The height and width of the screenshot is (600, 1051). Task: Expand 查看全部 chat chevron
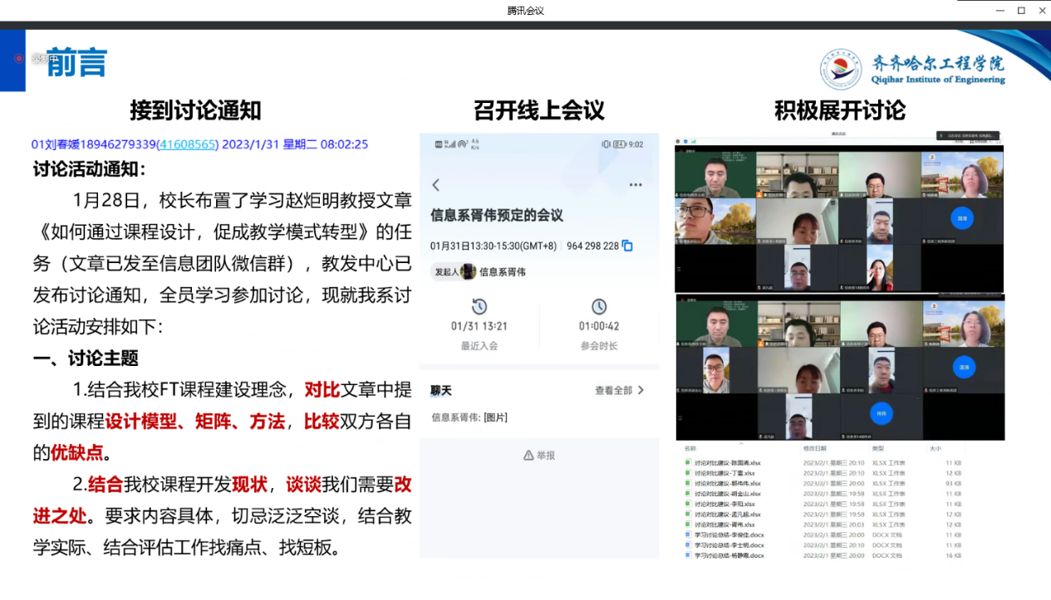(x=640, y=390)
